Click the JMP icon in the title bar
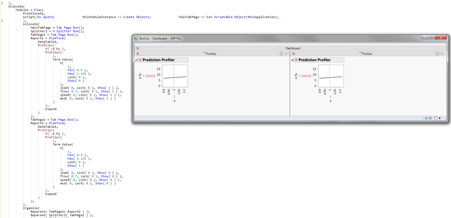The image size is (451, 218). pos(136,38)
